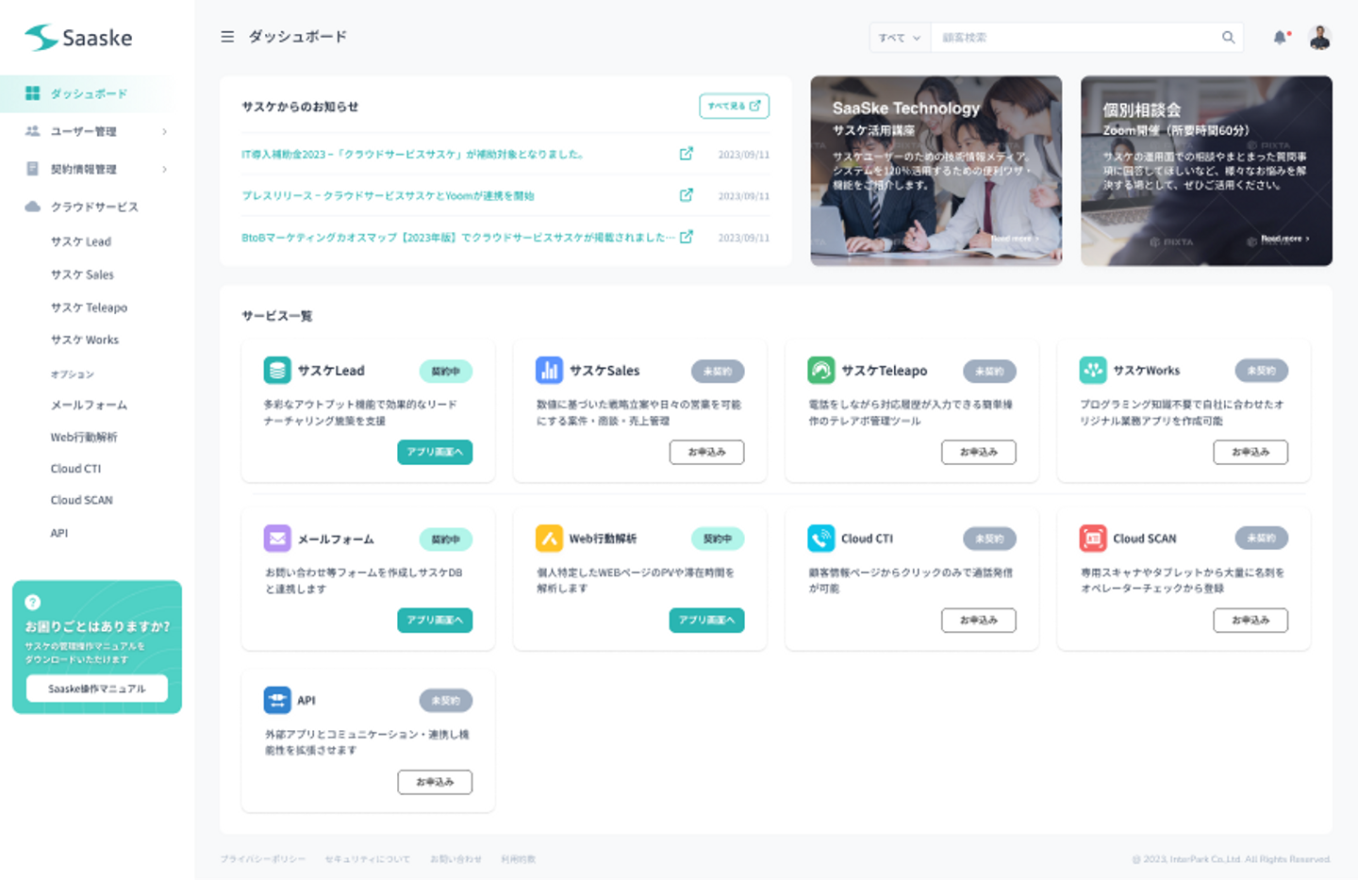Open the BtoBマーケティングカオスマップ news link
The height and width of the screenshot is (880, 1358).
pyautogui.click(x=458, y=237)
